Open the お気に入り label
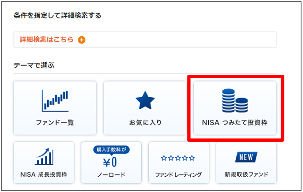The image size is (303, 192). click(145, 122)
